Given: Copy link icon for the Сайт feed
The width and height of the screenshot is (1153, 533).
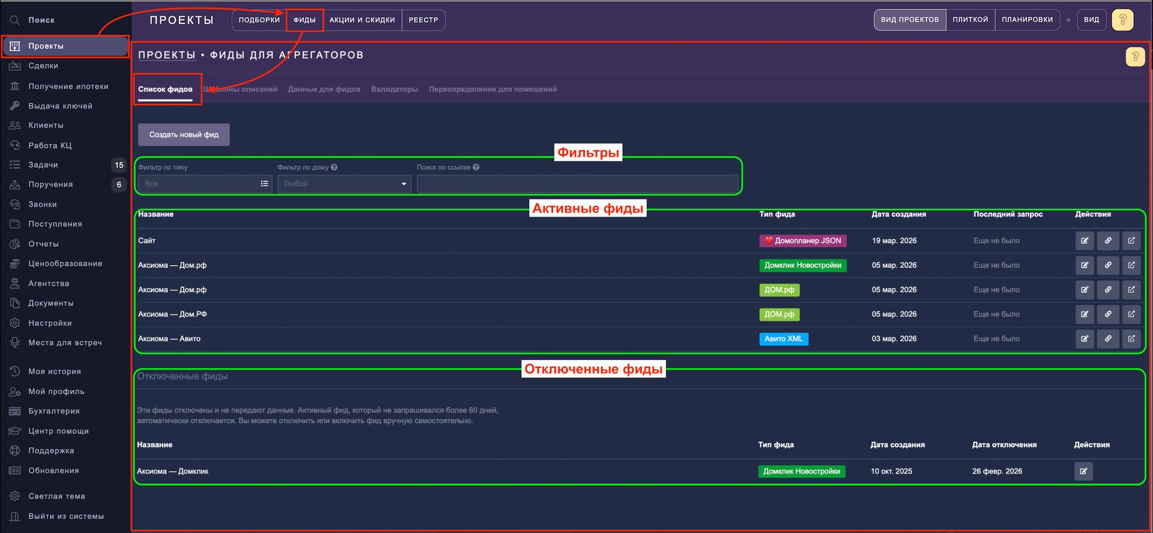Looking at the screenshot, I should coord(1108,241).
